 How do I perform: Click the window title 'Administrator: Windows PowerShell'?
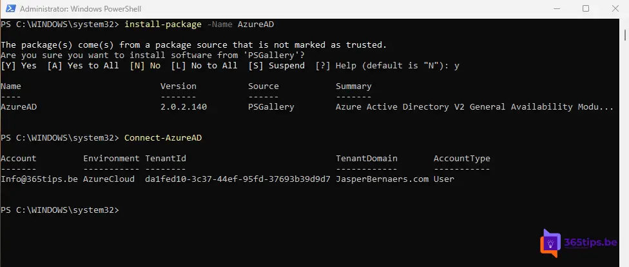80,9
